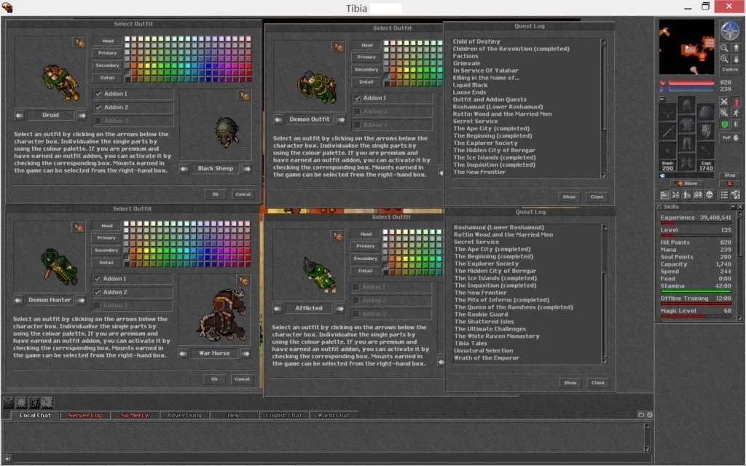Open the No Mercy chat tab

coord(135,415)
